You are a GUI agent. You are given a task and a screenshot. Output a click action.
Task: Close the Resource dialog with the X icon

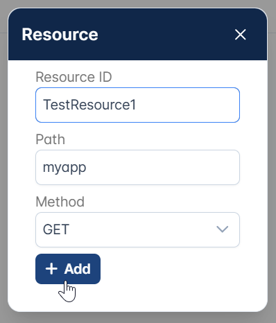click(x=240, y=35)
